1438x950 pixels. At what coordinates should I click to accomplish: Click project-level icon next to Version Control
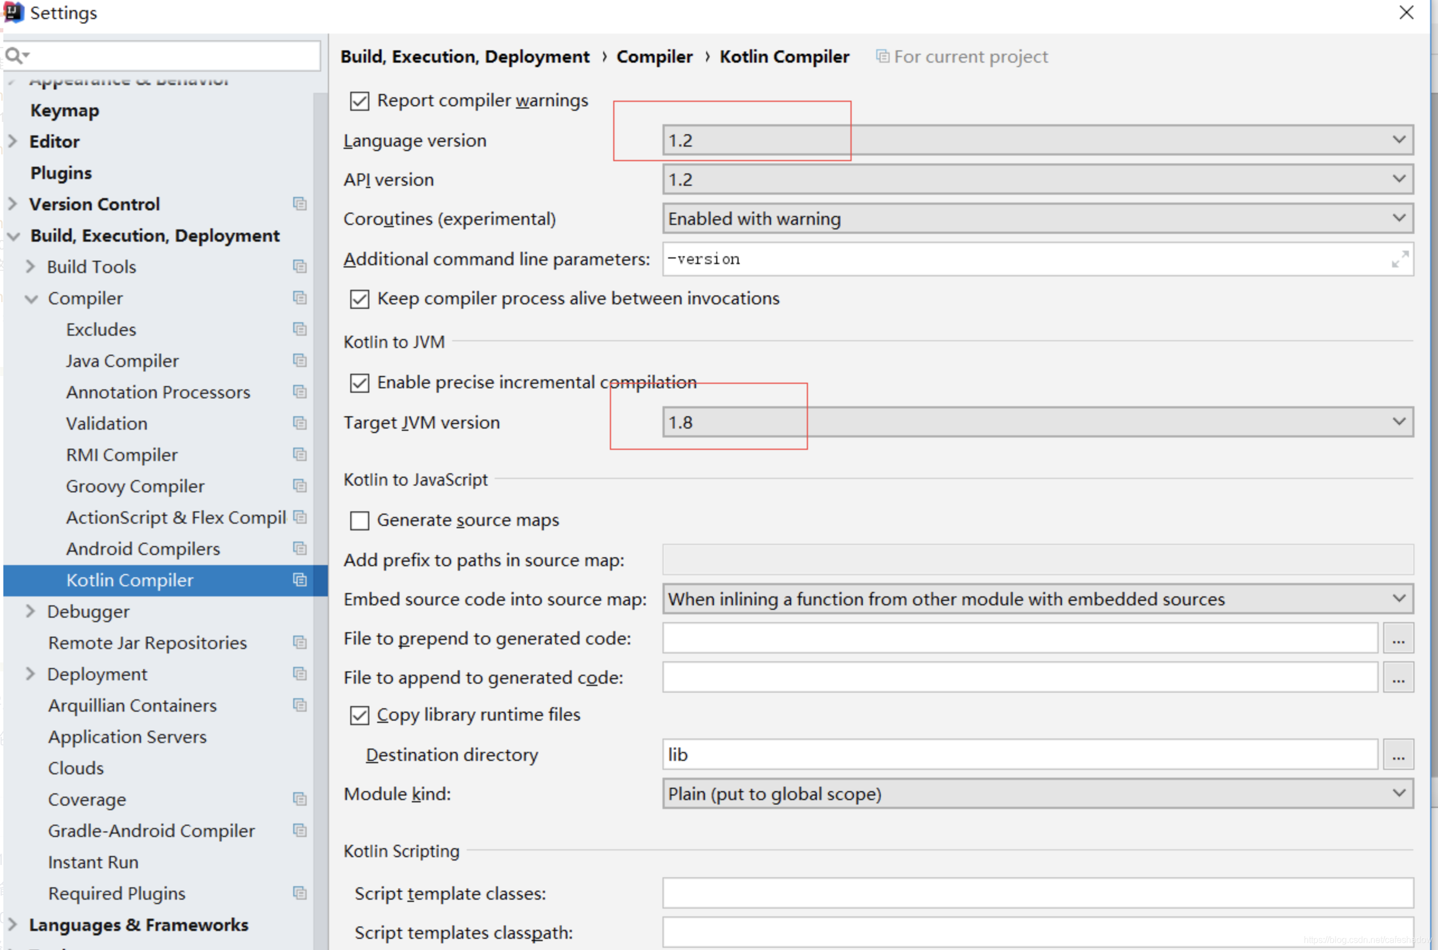pos(299,204)
